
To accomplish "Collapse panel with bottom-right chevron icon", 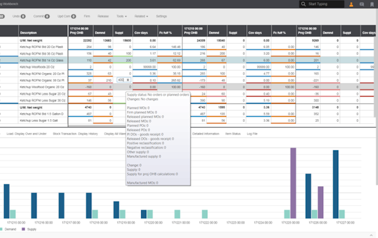I will [371, 235].
